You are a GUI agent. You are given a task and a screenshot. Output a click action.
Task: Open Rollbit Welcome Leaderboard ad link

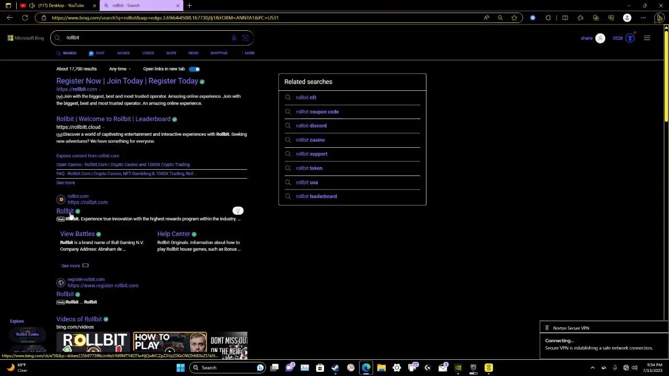click(113, 119)
